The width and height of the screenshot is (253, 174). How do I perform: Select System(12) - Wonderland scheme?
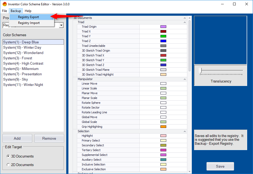(x=33, y=53)
